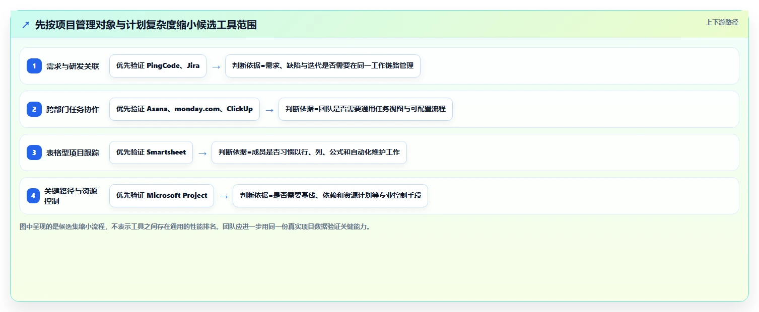Click the 跨部门任务协作 label
The height and width of the screenshot is (312, 759).
pyautogui.click(x=73, y=109)
